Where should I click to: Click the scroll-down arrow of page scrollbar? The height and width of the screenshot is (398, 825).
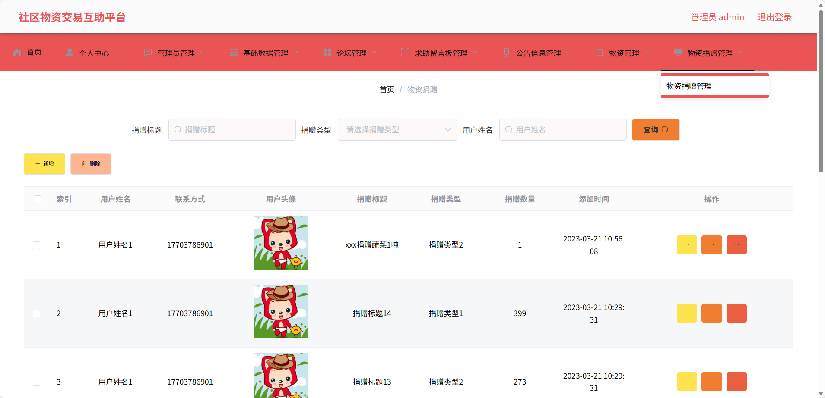click(x=821, y=394)
